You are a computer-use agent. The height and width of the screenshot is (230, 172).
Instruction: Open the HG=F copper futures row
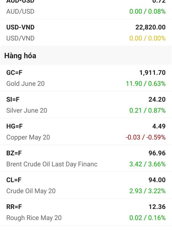[86, 132]
